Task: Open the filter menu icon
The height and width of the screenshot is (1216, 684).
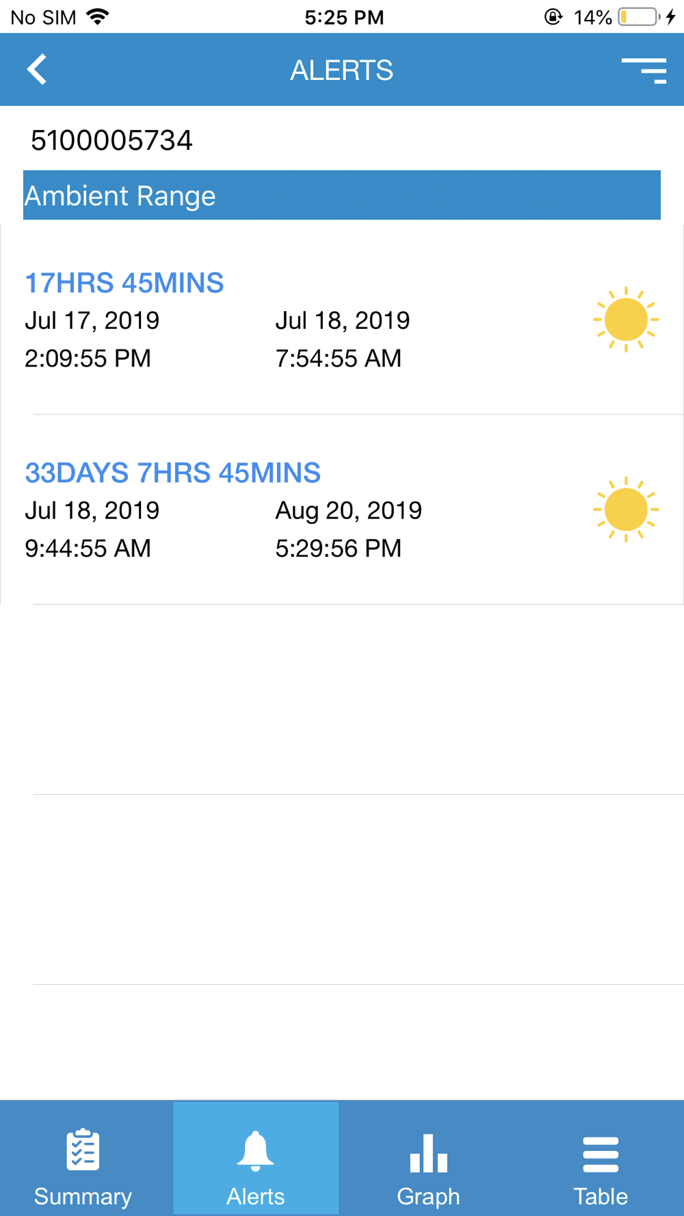Action: 644,70
